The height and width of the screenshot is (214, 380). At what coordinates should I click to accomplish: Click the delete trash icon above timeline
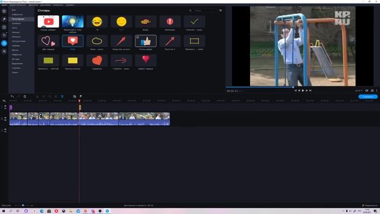(x=25, y=96)
